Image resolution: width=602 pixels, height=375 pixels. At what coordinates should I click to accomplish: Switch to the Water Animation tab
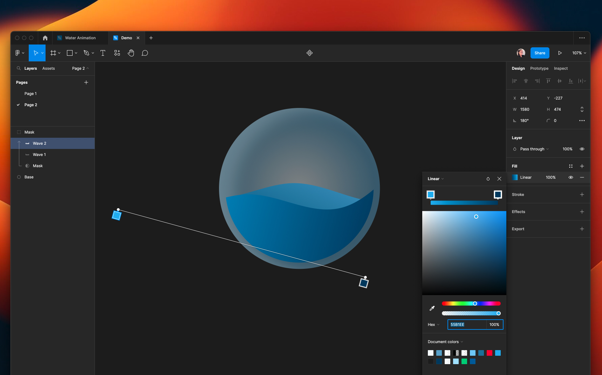80,38
